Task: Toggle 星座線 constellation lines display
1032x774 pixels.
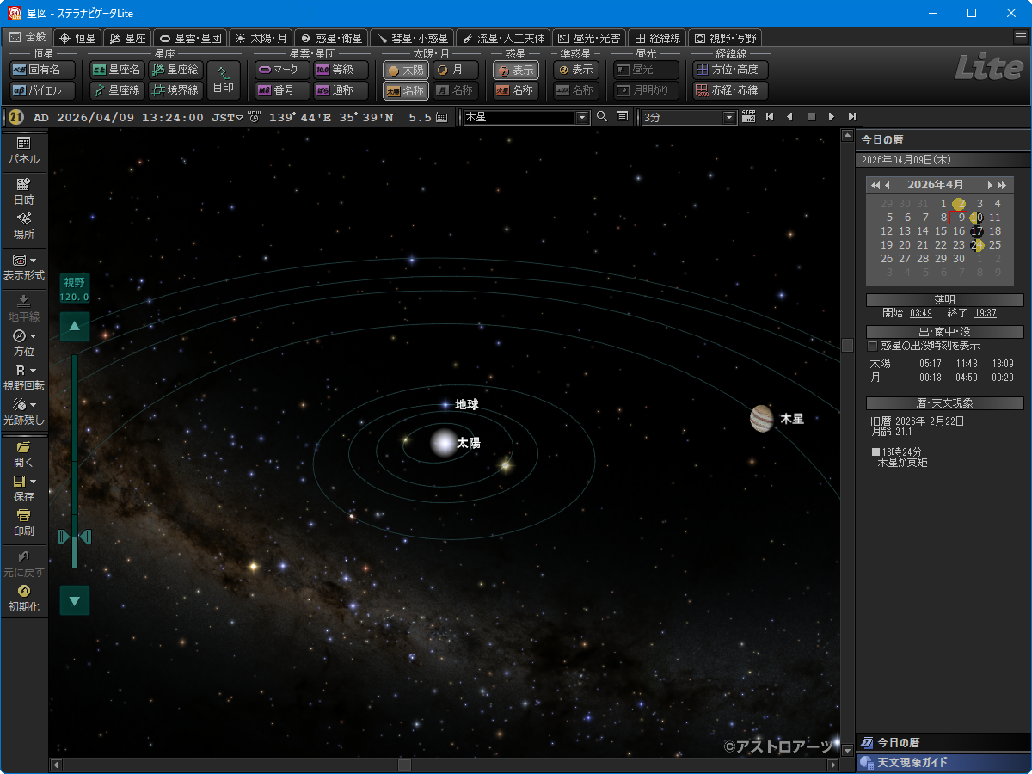Action: [x=117, y=90]
